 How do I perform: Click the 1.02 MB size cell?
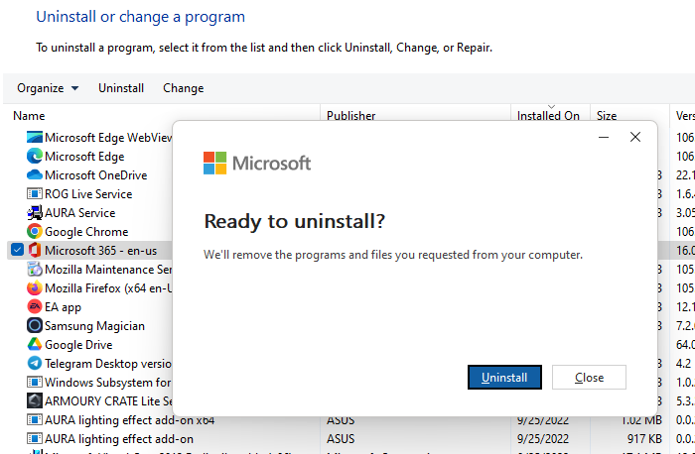[x=641, y=420]
